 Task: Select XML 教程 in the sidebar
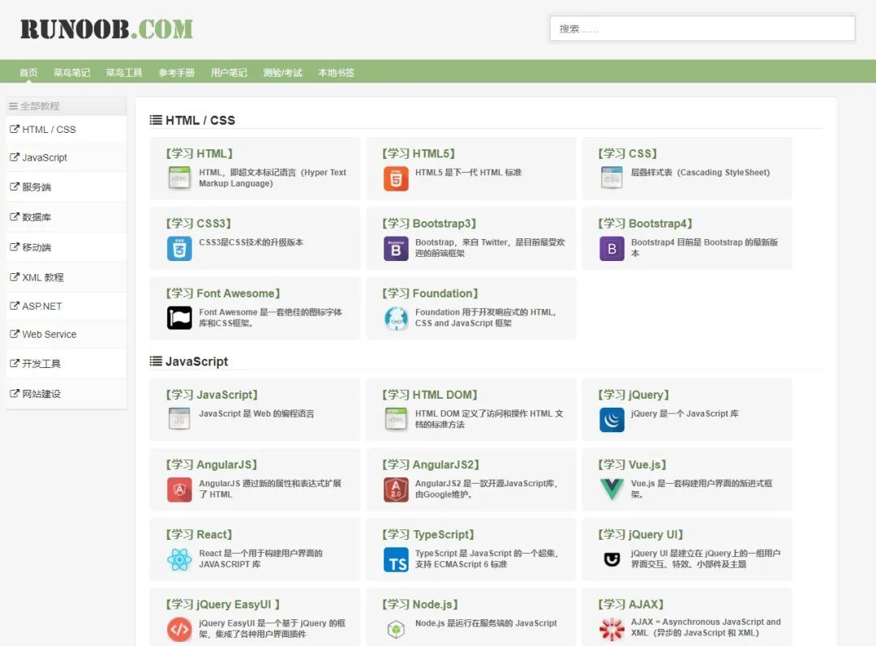[x=67, y=277]
